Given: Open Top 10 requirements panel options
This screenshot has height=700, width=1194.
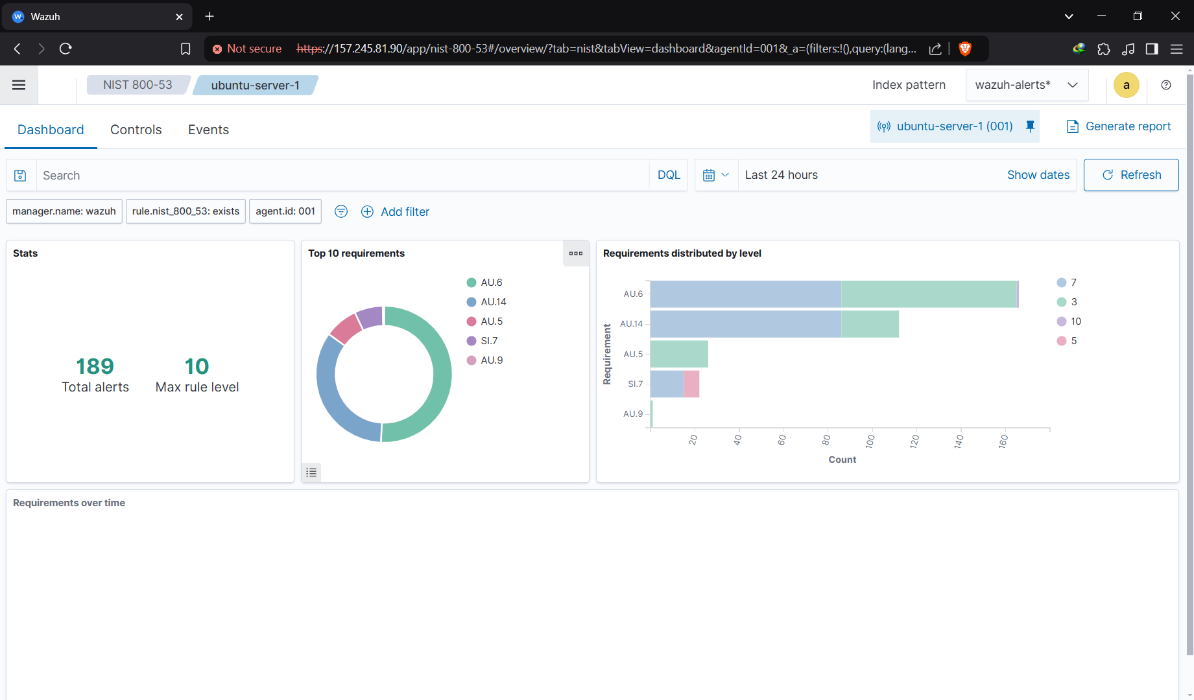Looking at the screenshot, I should coord(576,253).
